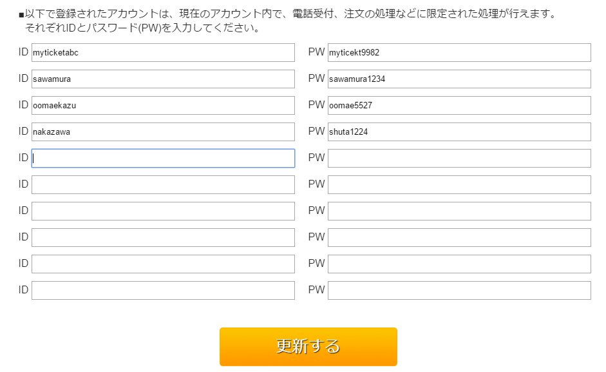Select the bottom PW field in the form

459,290
